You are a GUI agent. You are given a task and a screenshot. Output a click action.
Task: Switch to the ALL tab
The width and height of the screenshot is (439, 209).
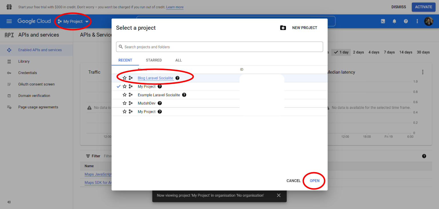tap(178, 60)
